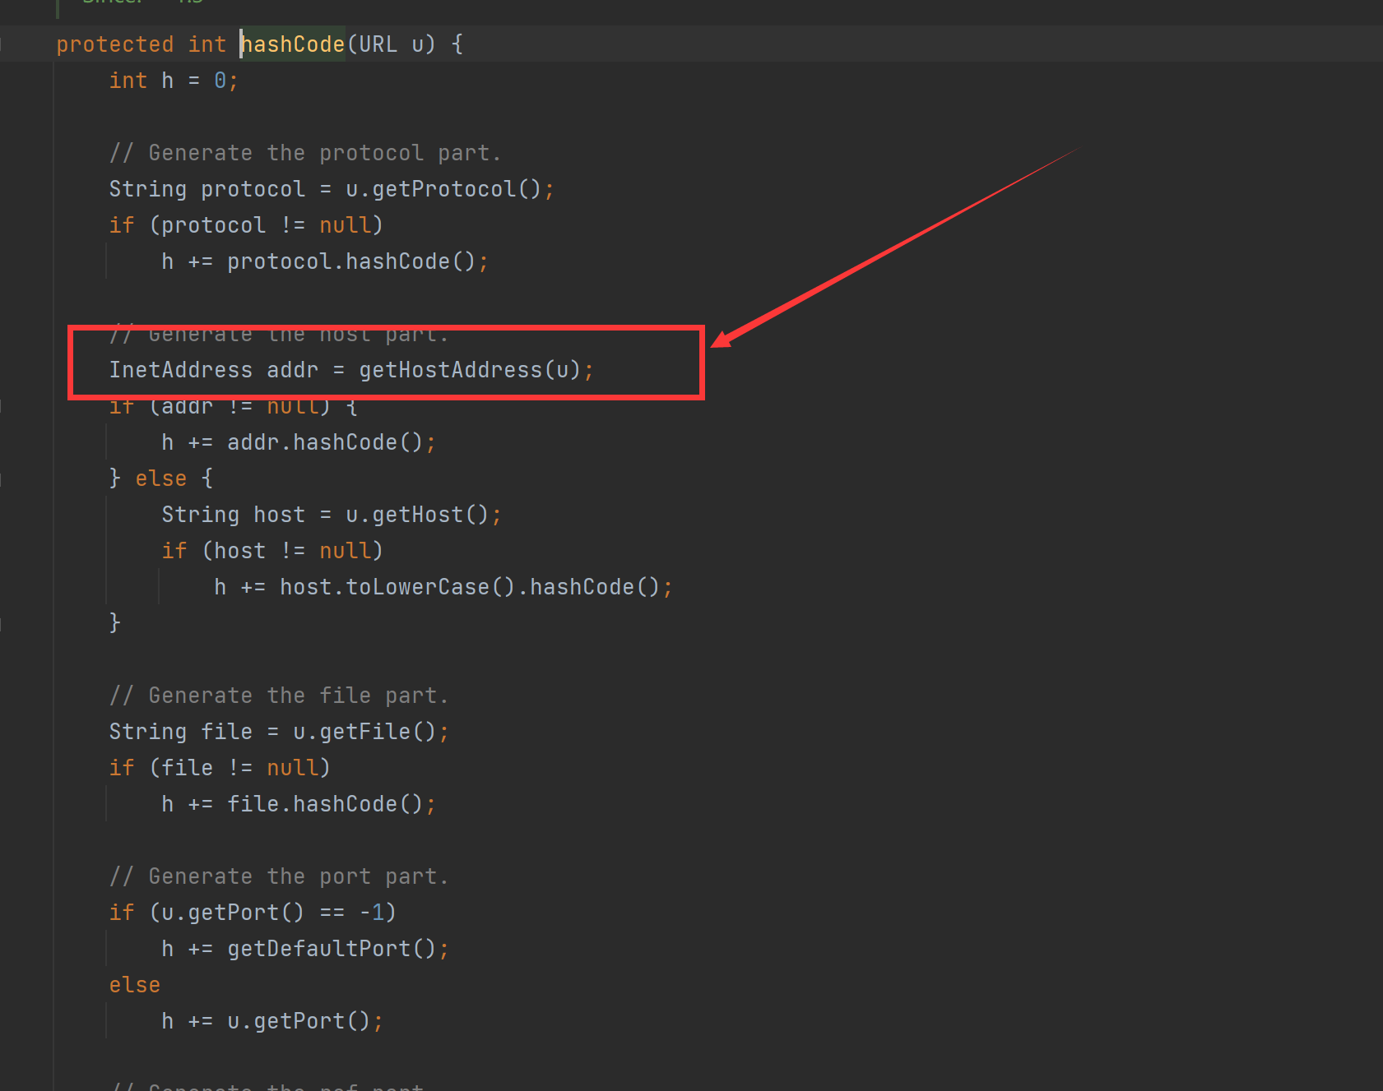Collapse the hashCode method fold marker
Viewport: 1383px width, 1091px height.
point(2,44)
